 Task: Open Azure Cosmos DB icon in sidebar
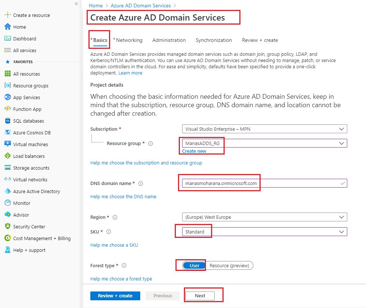pyautogui.click(x=7, y=133)
